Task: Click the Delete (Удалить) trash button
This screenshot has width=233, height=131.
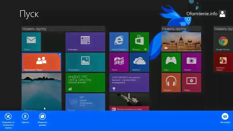Action: click(25, 116)
